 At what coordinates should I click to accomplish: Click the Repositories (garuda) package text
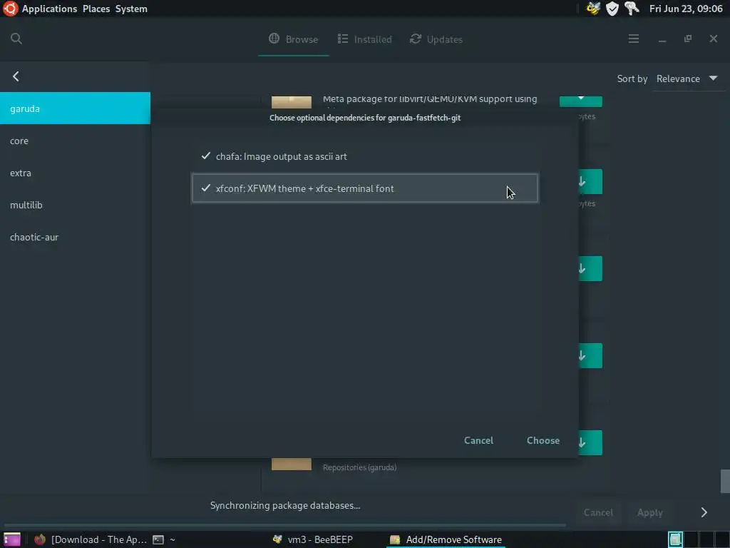pos(360,467)
